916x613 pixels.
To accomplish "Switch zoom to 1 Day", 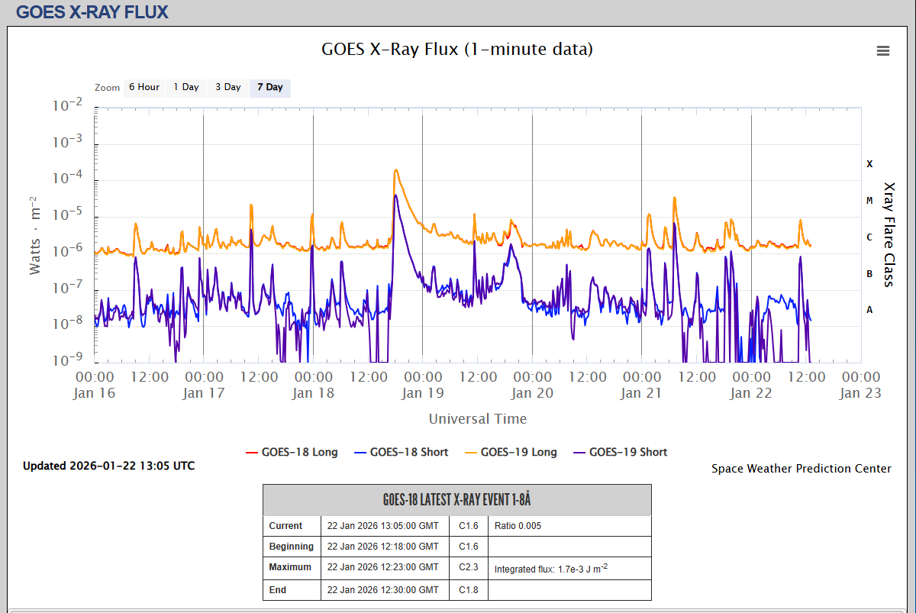I will (x=185, y=87).
